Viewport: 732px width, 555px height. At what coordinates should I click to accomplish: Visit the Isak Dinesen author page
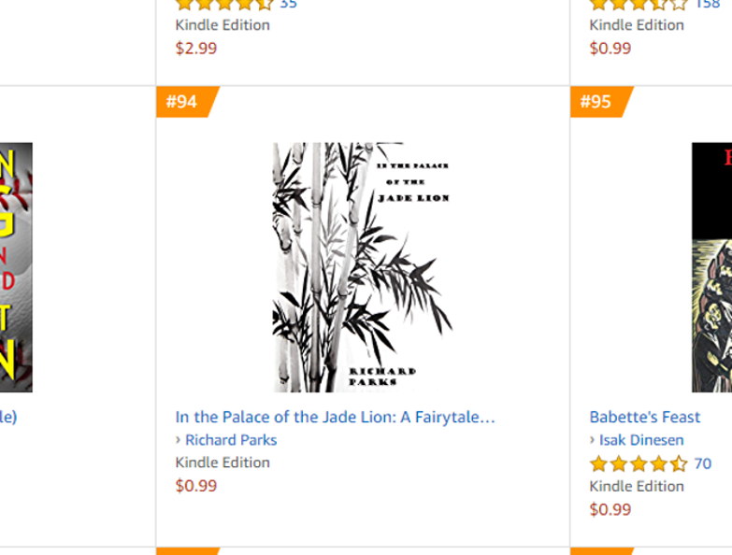(x=641, y=440)
